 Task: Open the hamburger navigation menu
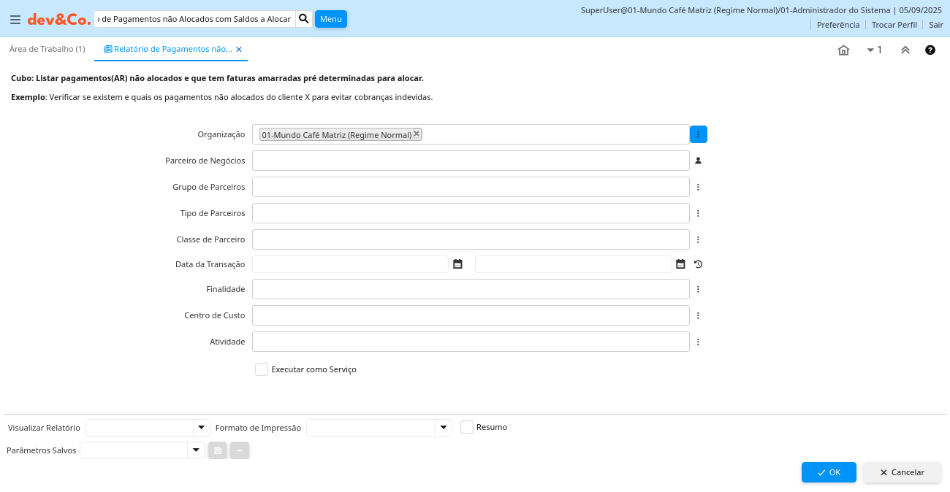[x=15, y=20]
